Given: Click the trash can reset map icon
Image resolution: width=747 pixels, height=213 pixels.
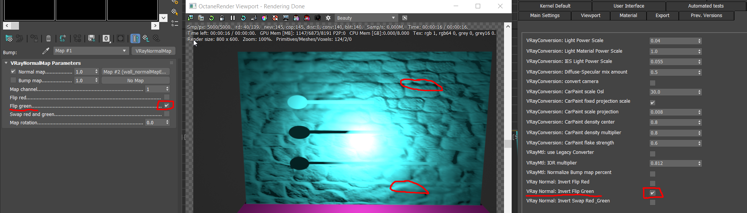Looking at the screenshot, I should pos(49,38).
